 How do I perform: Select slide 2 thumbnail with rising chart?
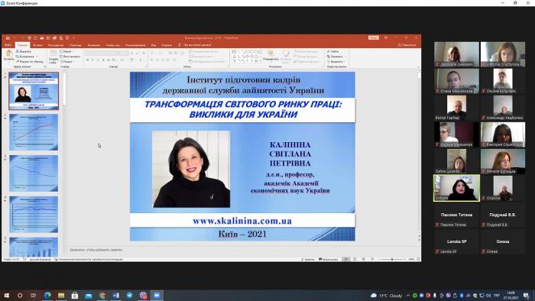34,132
